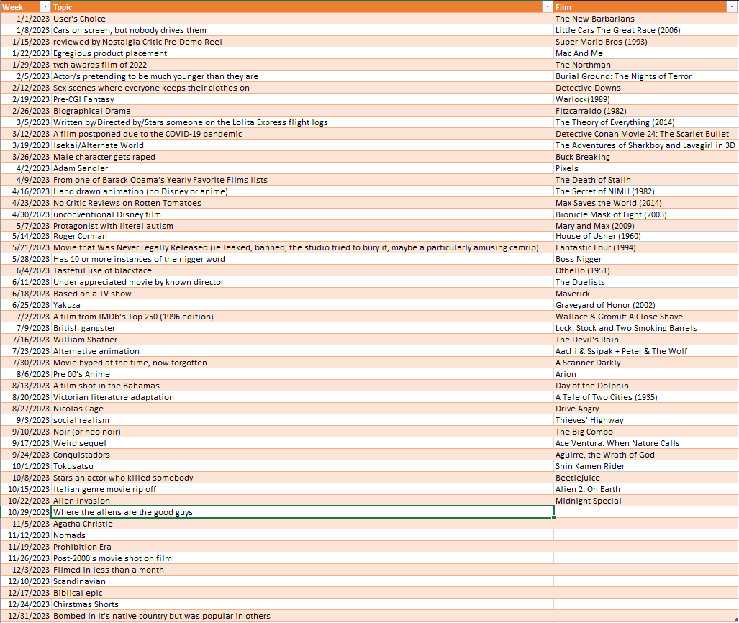Image resolution: width=739 pixels, height=623 pixels.
Task: Open the Topic column filter dropdown
Action: pos(546,6)
